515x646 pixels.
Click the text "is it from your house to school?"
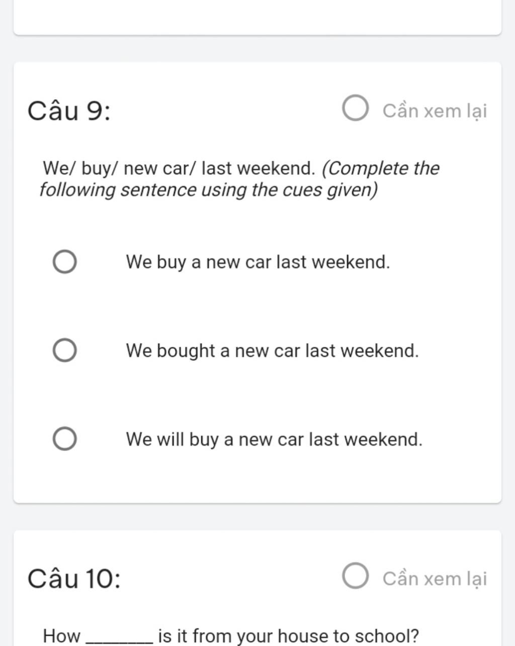[x=288, y=636]
